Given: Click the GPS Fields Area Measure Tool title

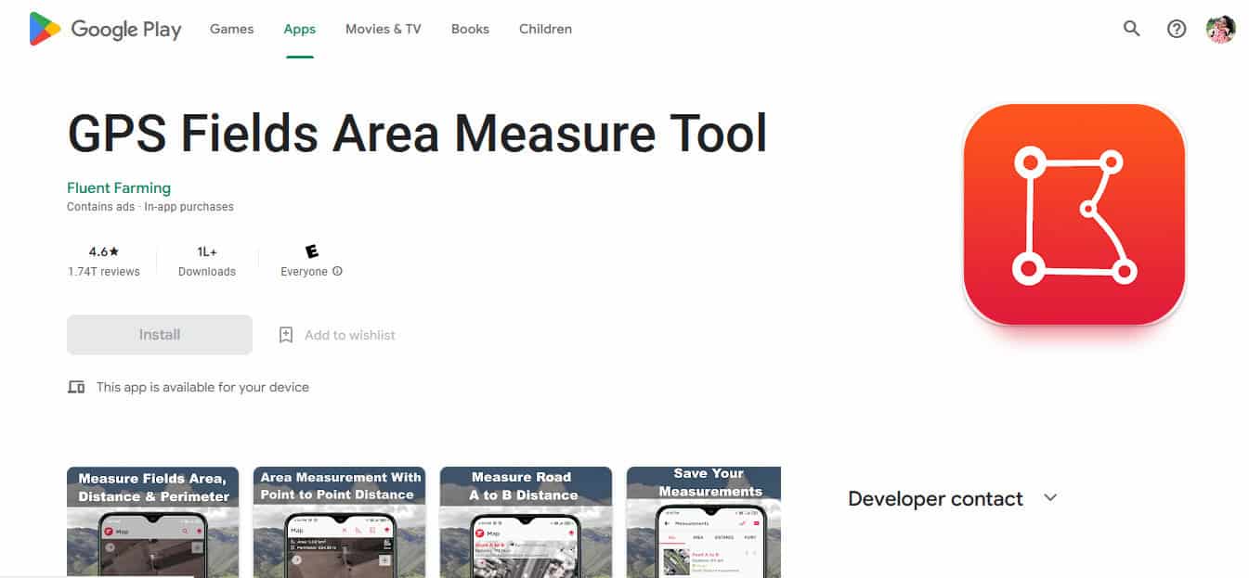Looking at the screenshot, I should pyautogui.click(x=417, y=133).
